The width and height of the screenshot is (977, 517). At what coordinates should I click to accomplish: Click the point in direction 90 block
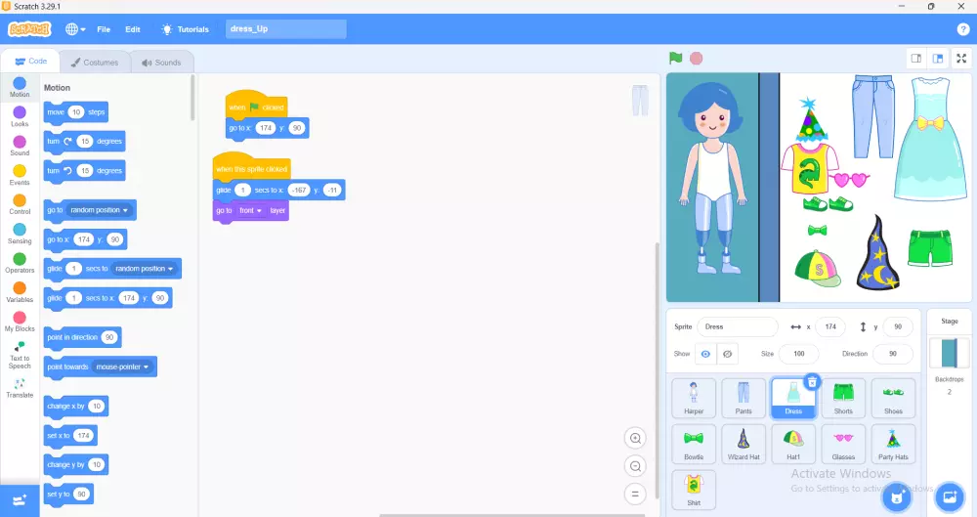pos(82,337)
